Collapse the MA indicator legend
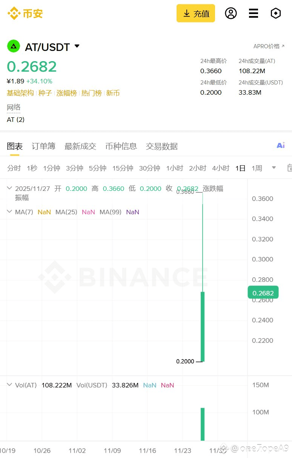This screenshot has height=458, width=292. (x=9, y=212)
